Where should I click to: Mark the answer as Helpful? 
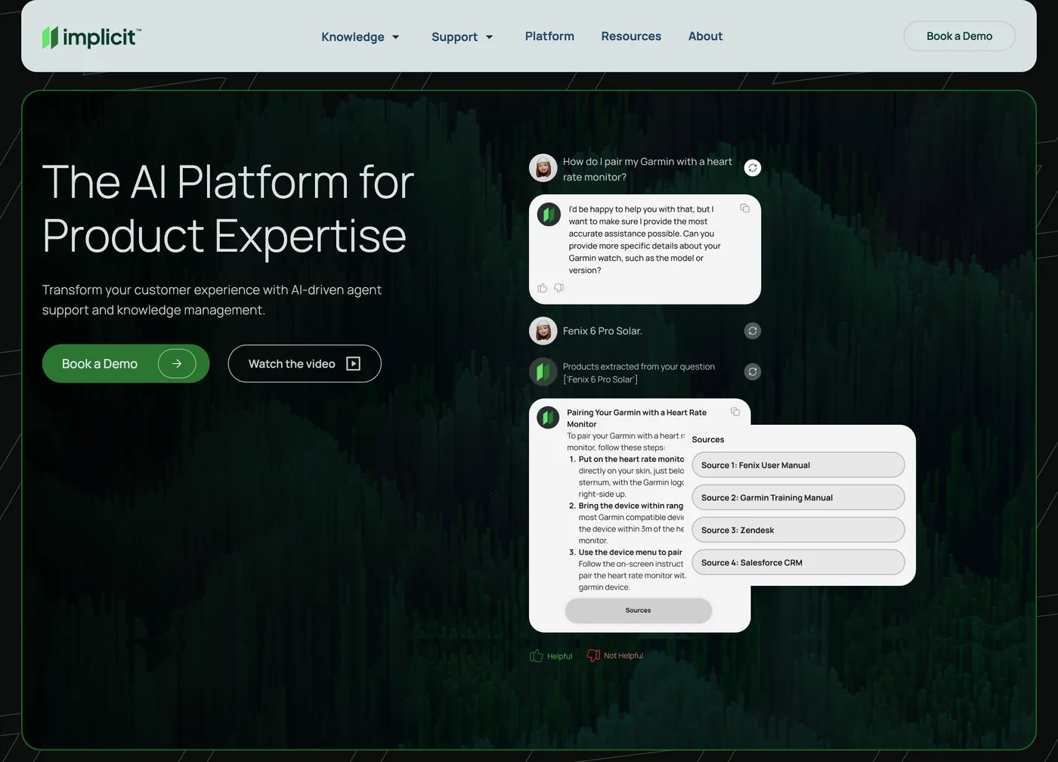point(551,656)
